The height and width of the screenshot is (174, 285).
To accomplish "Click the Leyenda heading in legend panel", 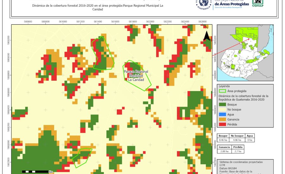I will pos(225,86).
